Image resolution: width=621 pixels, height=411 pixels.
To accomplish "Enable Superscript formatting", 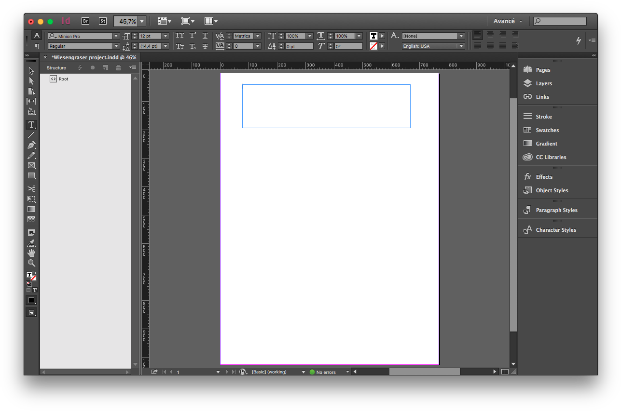I will (192, 36).
